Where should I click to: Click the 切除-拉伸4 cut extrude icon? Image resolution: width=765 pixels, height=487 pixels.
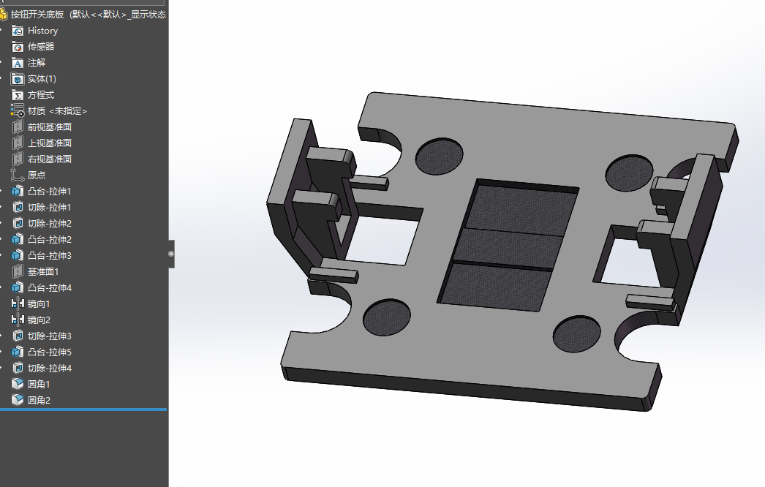pos(18,369)
